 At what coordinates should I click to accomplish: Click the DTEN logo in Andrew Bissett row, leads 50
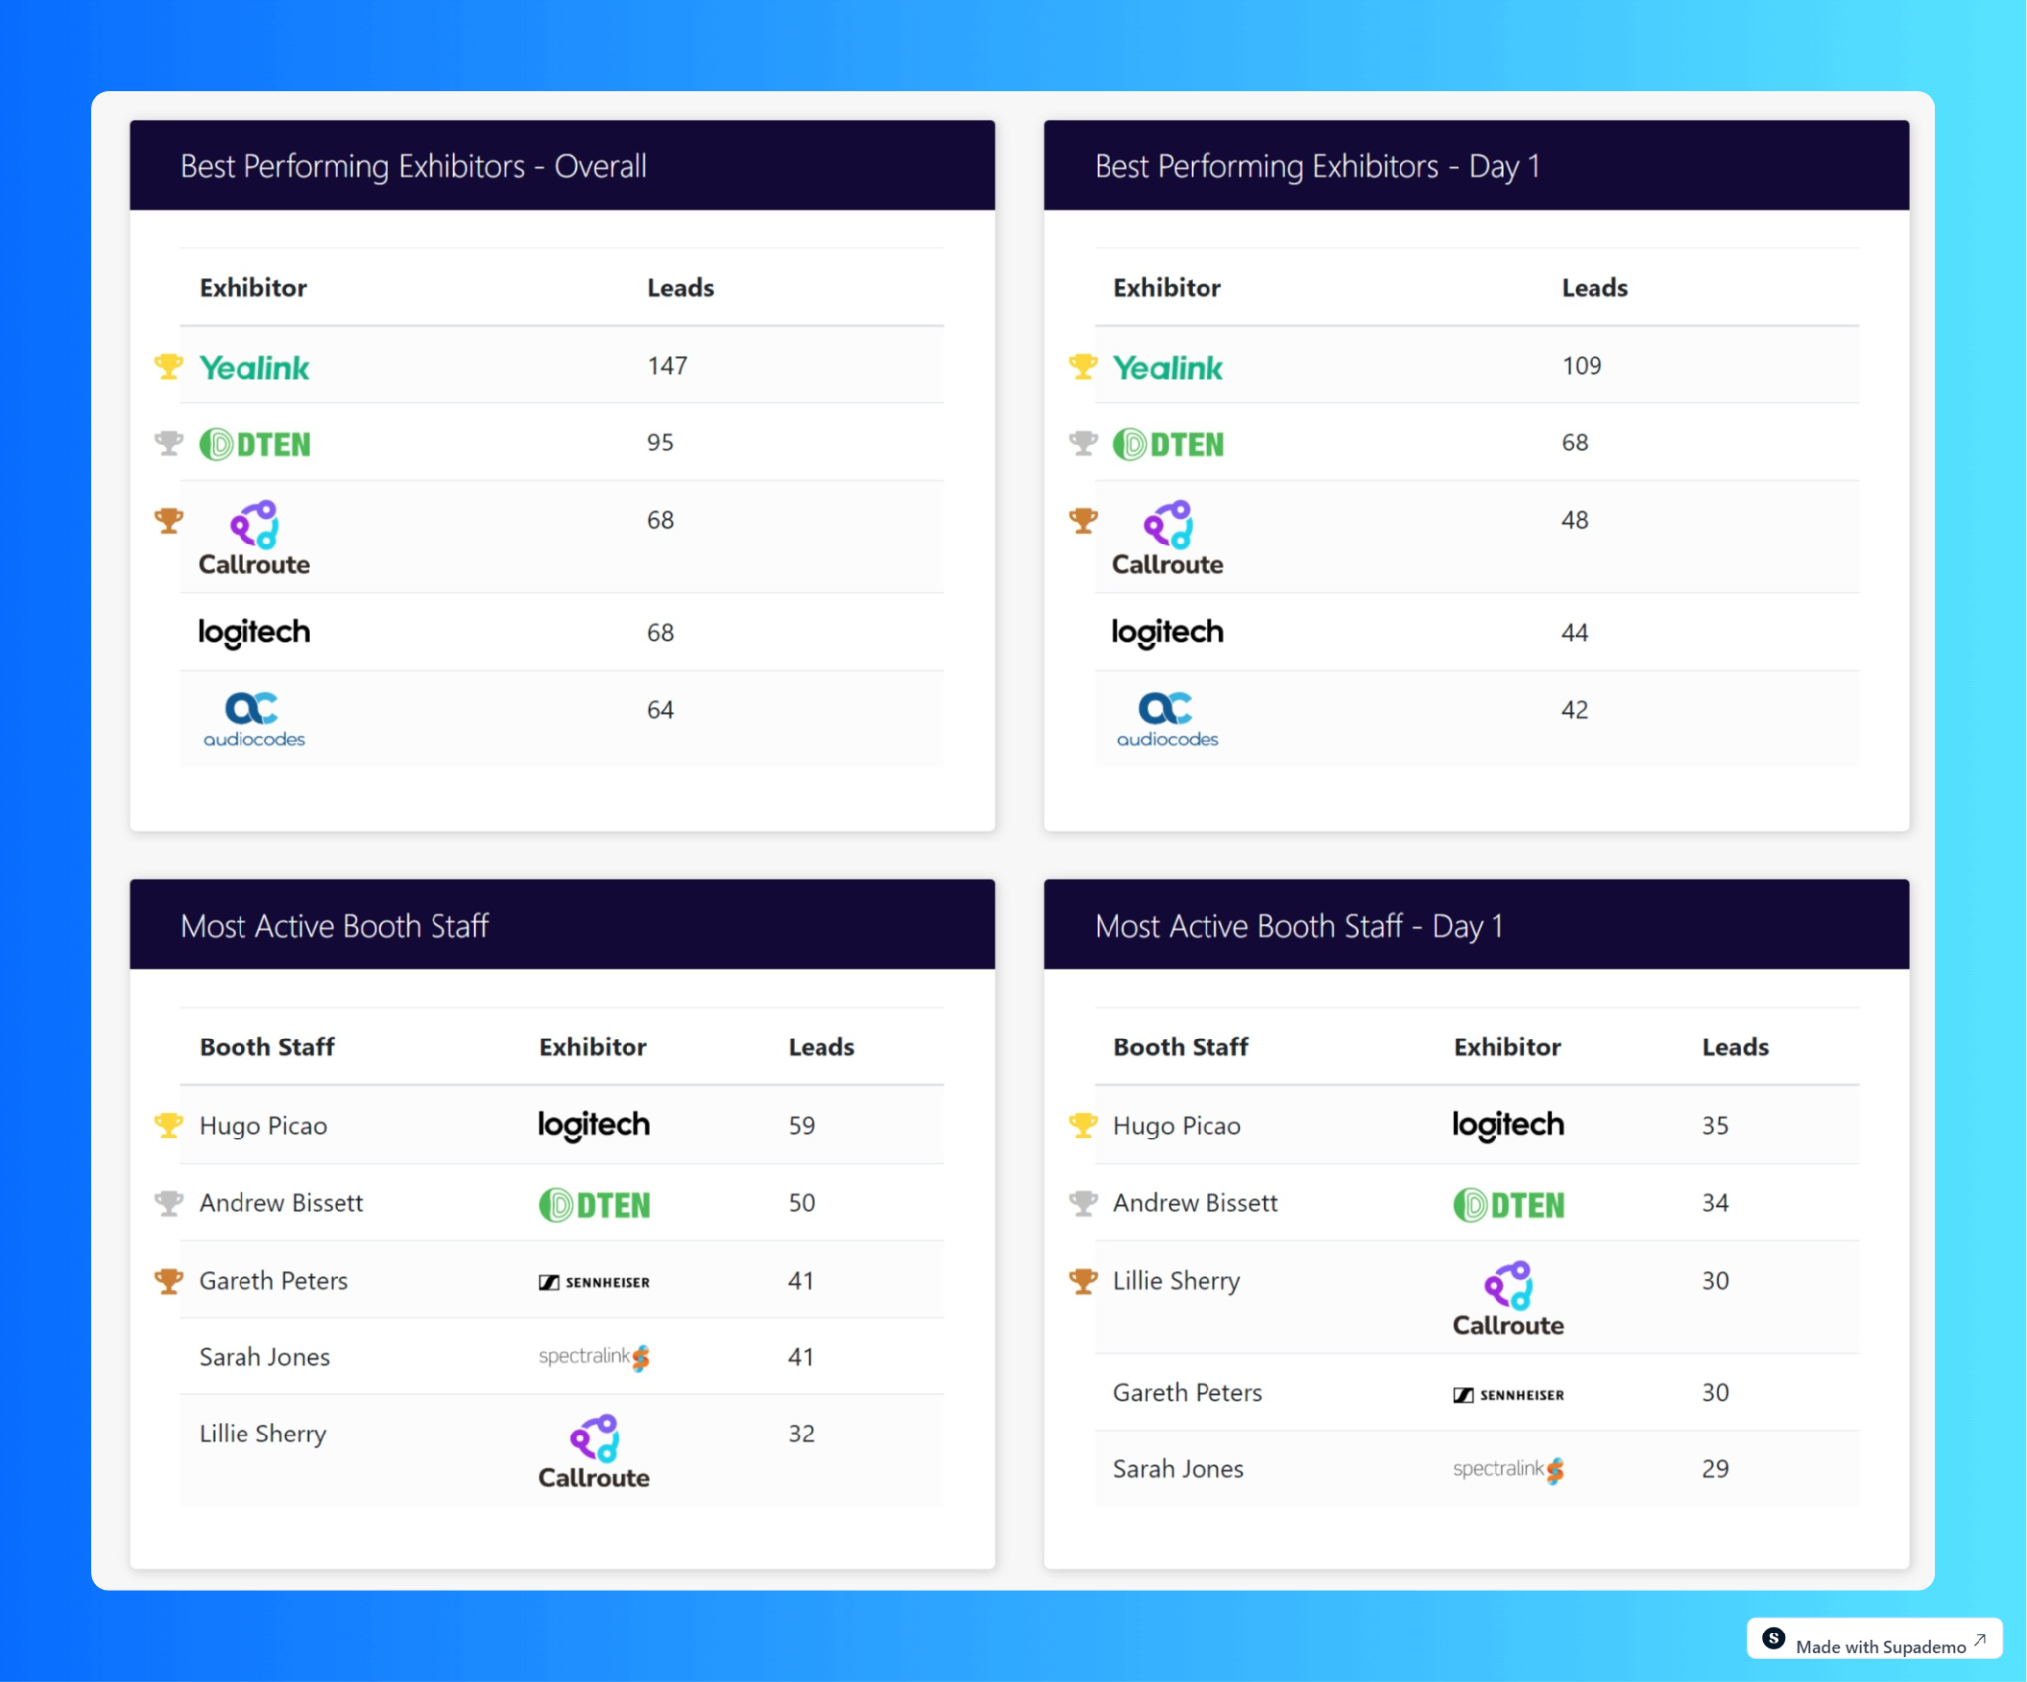594,1205
